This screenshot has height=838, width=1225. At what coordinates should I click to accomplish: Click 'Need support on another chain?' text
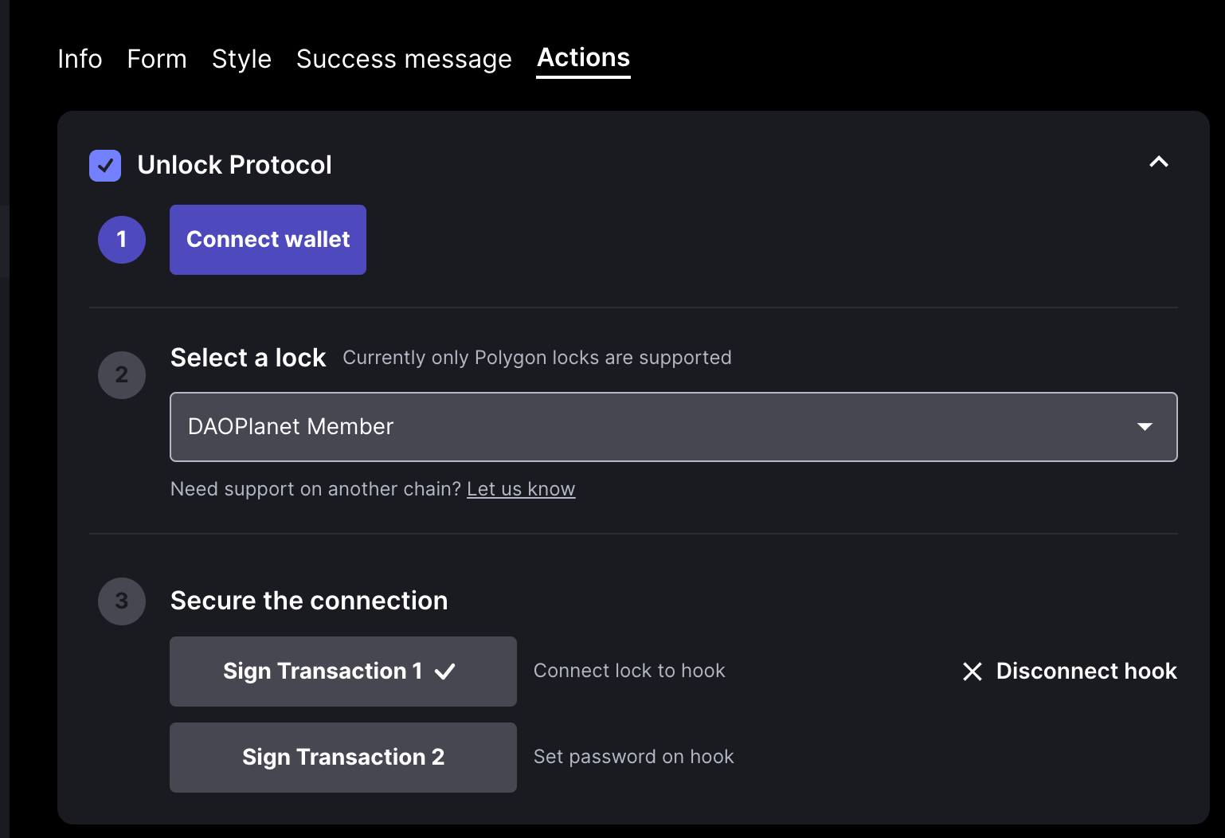coord(315,489)
